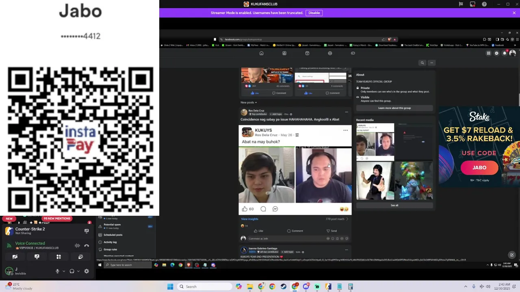
Task: Click the group search magnifier button
Action: coord(422,63)
